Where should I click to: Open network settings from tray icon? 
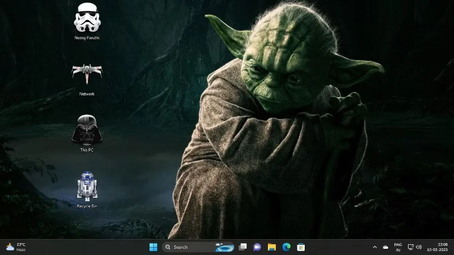[x=410, y=247]
